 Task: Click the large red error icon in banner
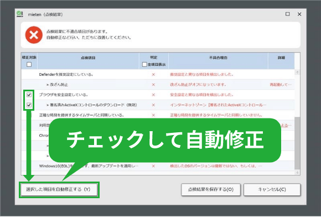pos(34,35)
